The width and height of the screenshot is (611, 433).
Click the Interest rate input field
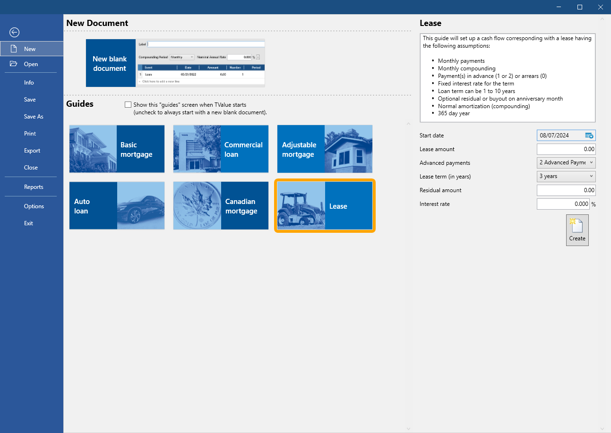(x=563, y=204)
